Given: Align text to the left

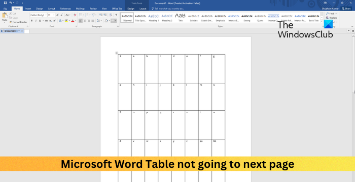Looking at the screenshot, I should [81, 21].
